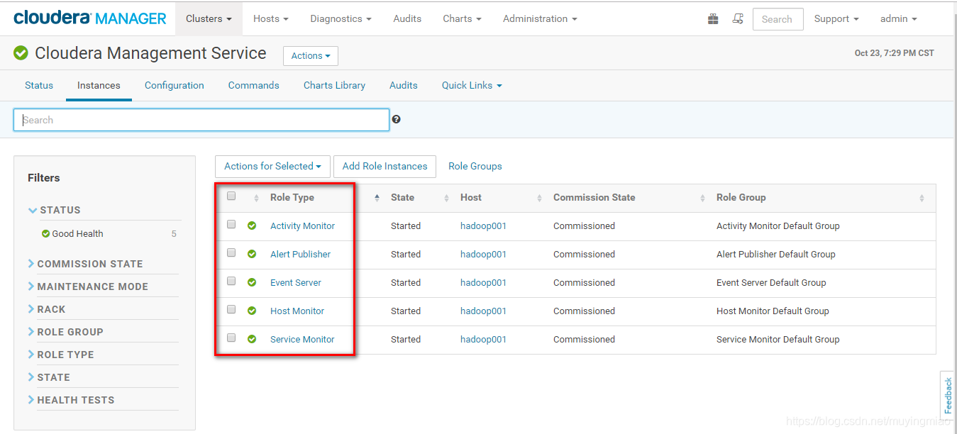The image size is (957, 434).
Task: Open the admin user dropdown
Action: point(898,18)
